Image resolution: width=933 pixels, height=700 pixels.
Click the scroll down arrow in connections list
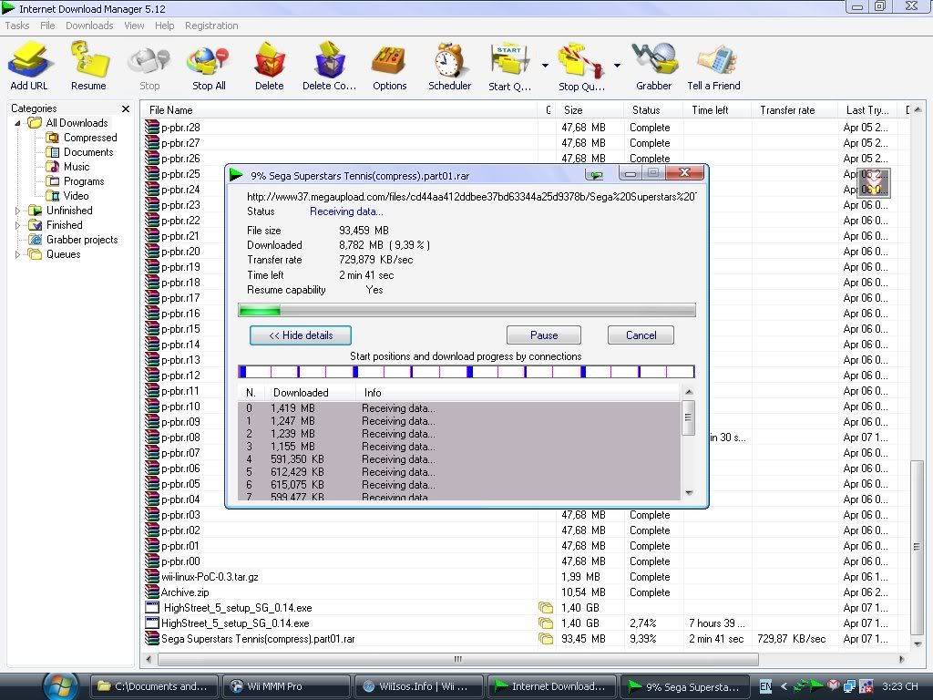689,493
